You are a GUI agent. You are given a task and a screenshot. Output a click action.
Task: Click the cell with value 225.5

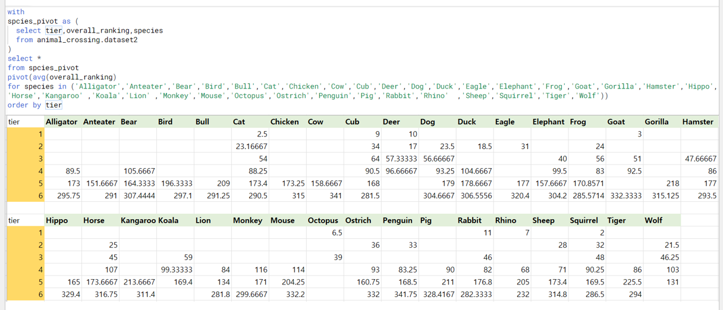pyautogui.click(x=632, y=282)
